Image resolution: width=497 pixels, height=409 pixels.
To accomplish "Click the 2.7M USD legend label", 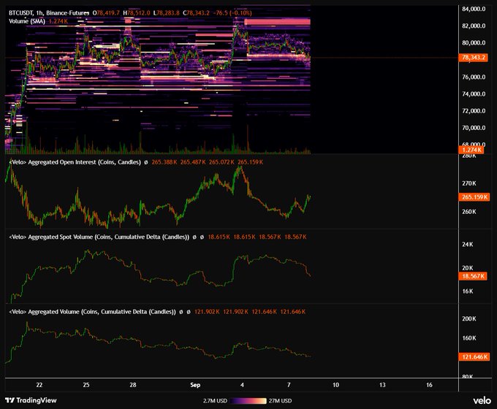I will tap(215, 401).
